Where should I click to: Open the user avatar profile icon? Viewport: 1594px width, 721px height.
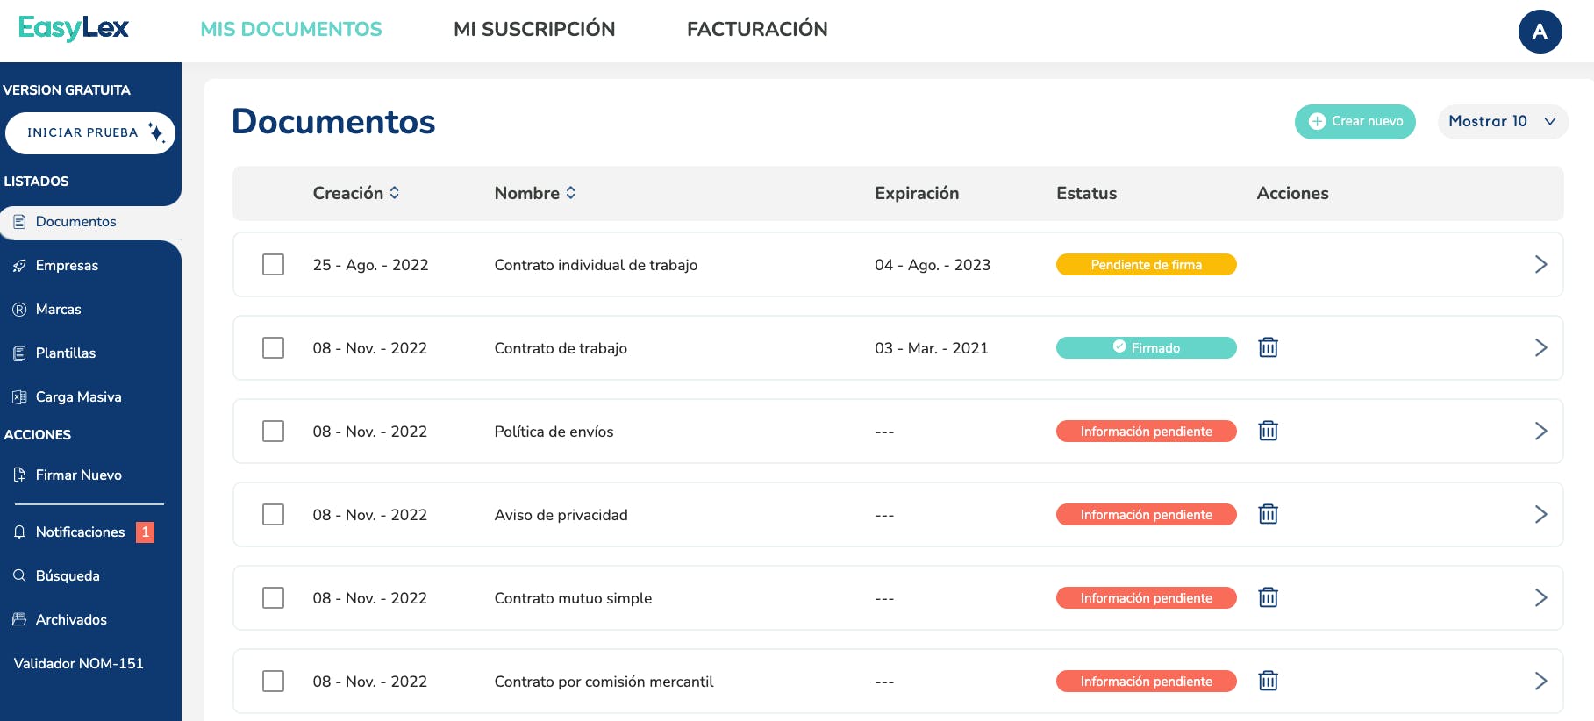1540,32
